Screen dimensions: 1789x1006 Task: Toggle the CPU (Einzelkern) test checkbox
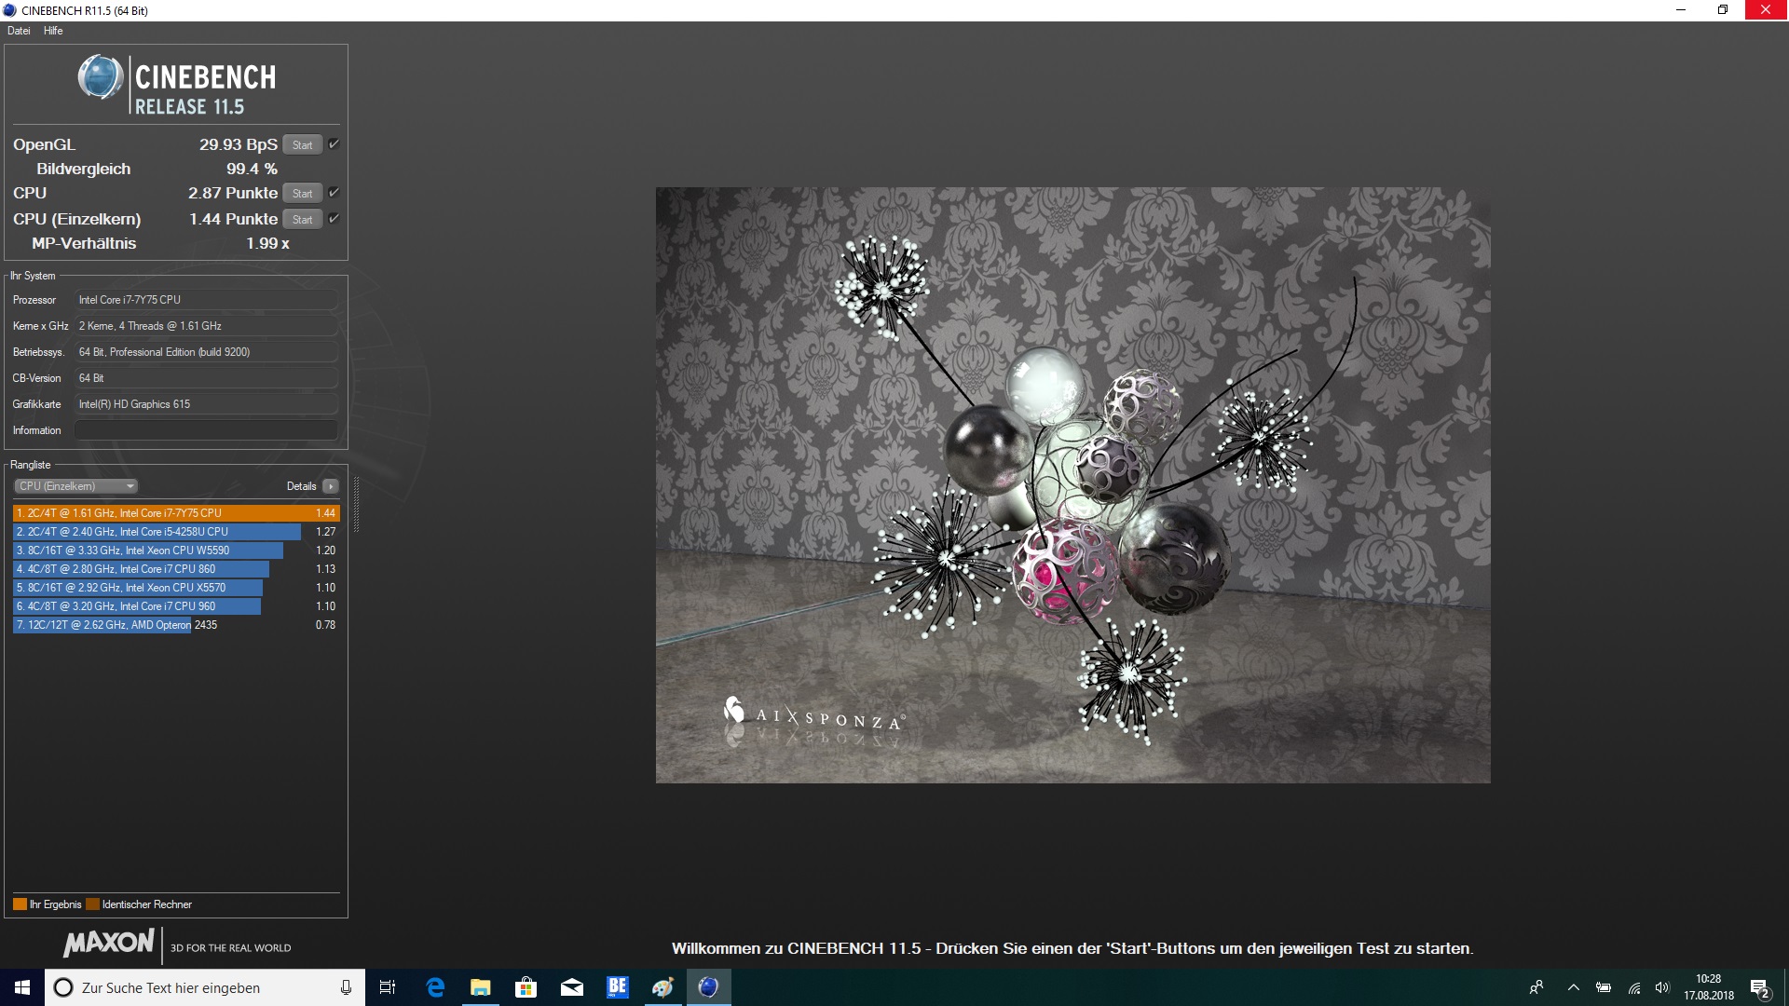pyautogui.click(x=334, y=218)
